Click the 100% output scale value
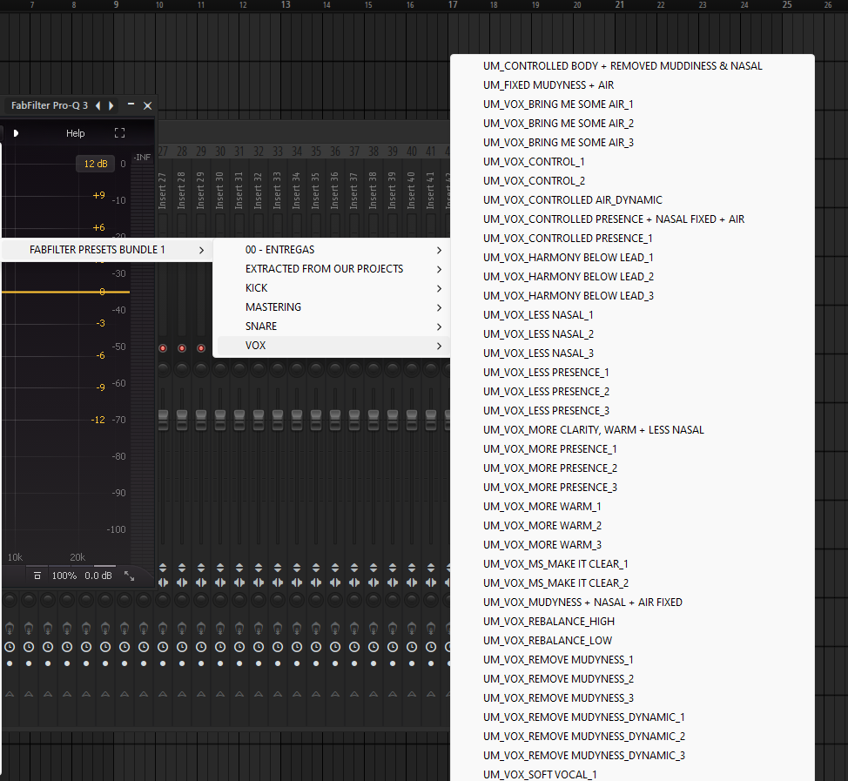This screenshot has height=781, width=848. click(64, 576)
